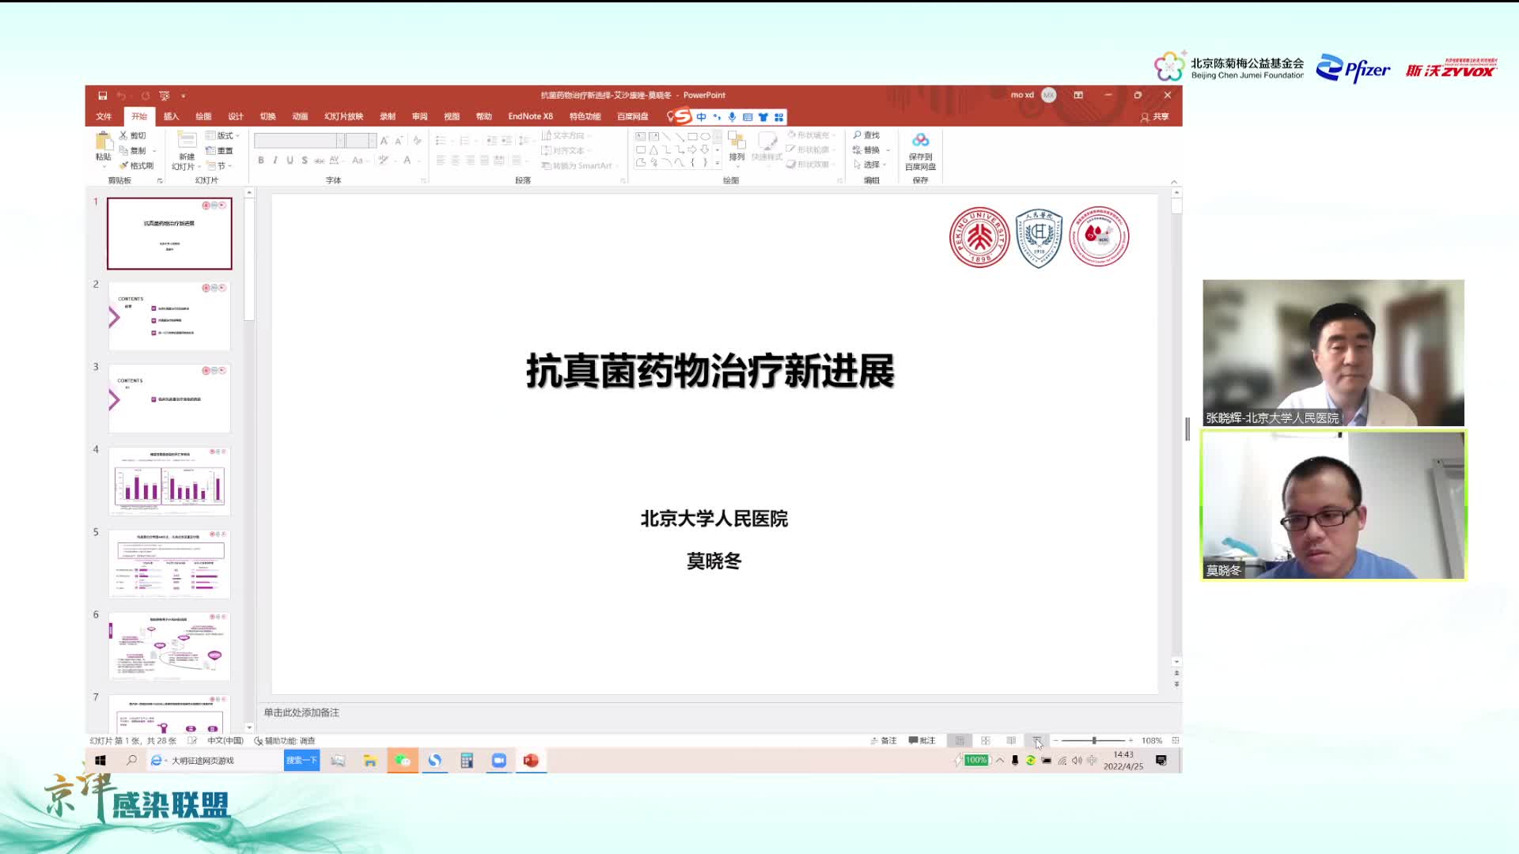Expand the Select (选择) dropdown

[x=871, y=164]
